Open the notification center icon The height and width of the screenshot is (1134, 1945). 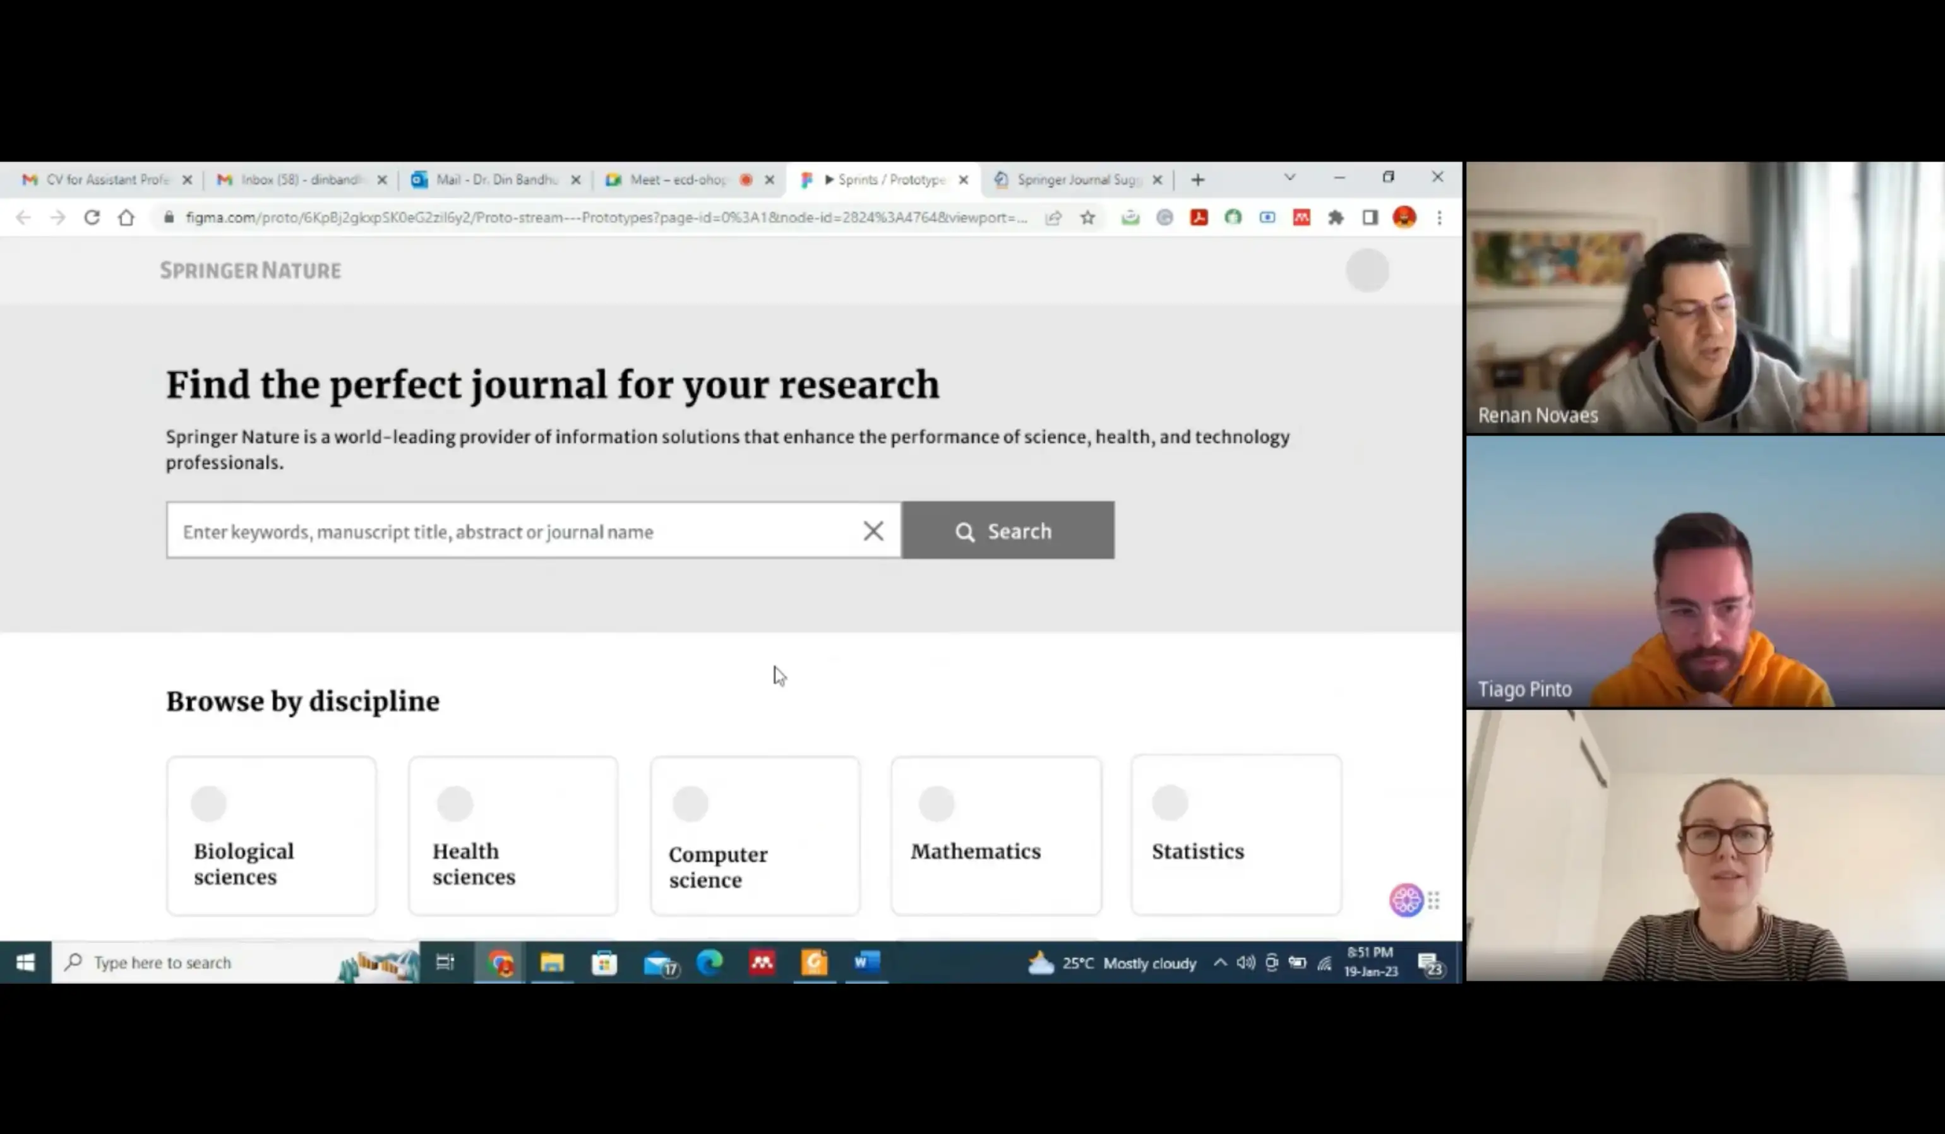[1430, 964]
